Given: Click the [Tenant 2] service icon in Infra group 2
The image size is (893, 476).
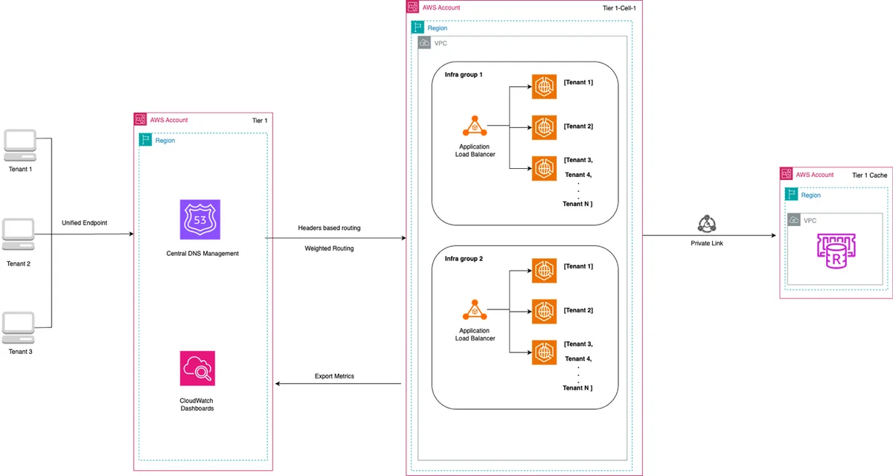Looking at the screenshot, I should (x=544, y=311).
